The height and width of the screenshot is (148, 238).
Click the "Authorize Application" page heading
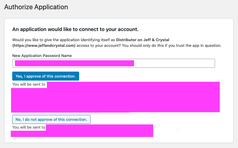pyautogui.click(x=36, y=7)
